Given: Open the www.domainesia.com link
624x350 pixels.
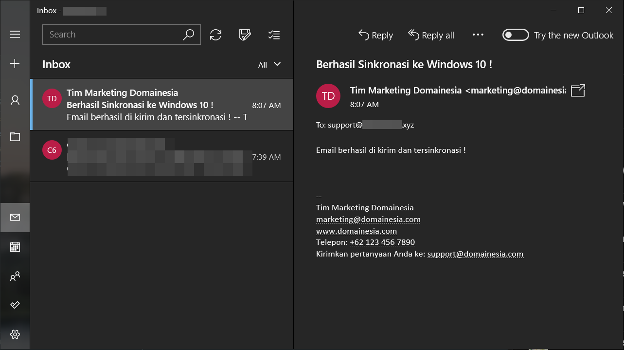Looking at the screenshot, I should pyautogui.click(x=357, y=230).
